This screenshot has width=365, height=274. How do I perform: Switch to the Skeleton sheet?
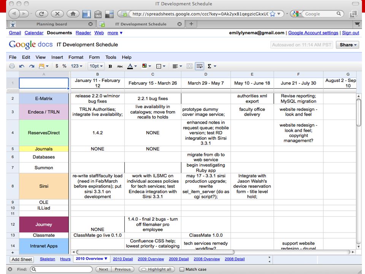pos(48,259)
